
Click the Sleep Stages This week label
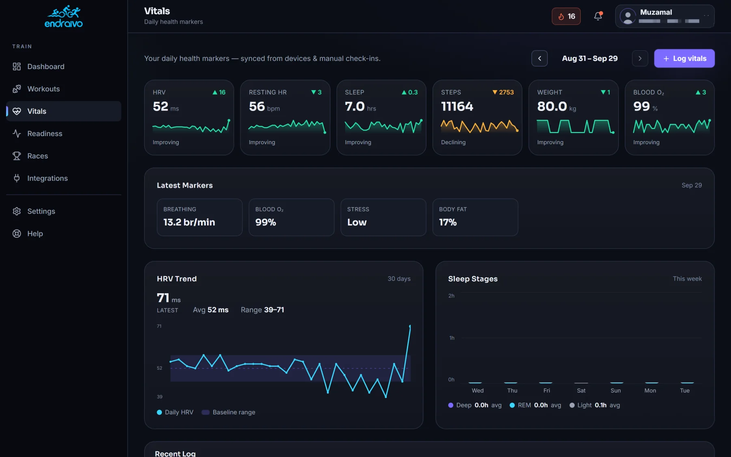(x=687, y=279)
